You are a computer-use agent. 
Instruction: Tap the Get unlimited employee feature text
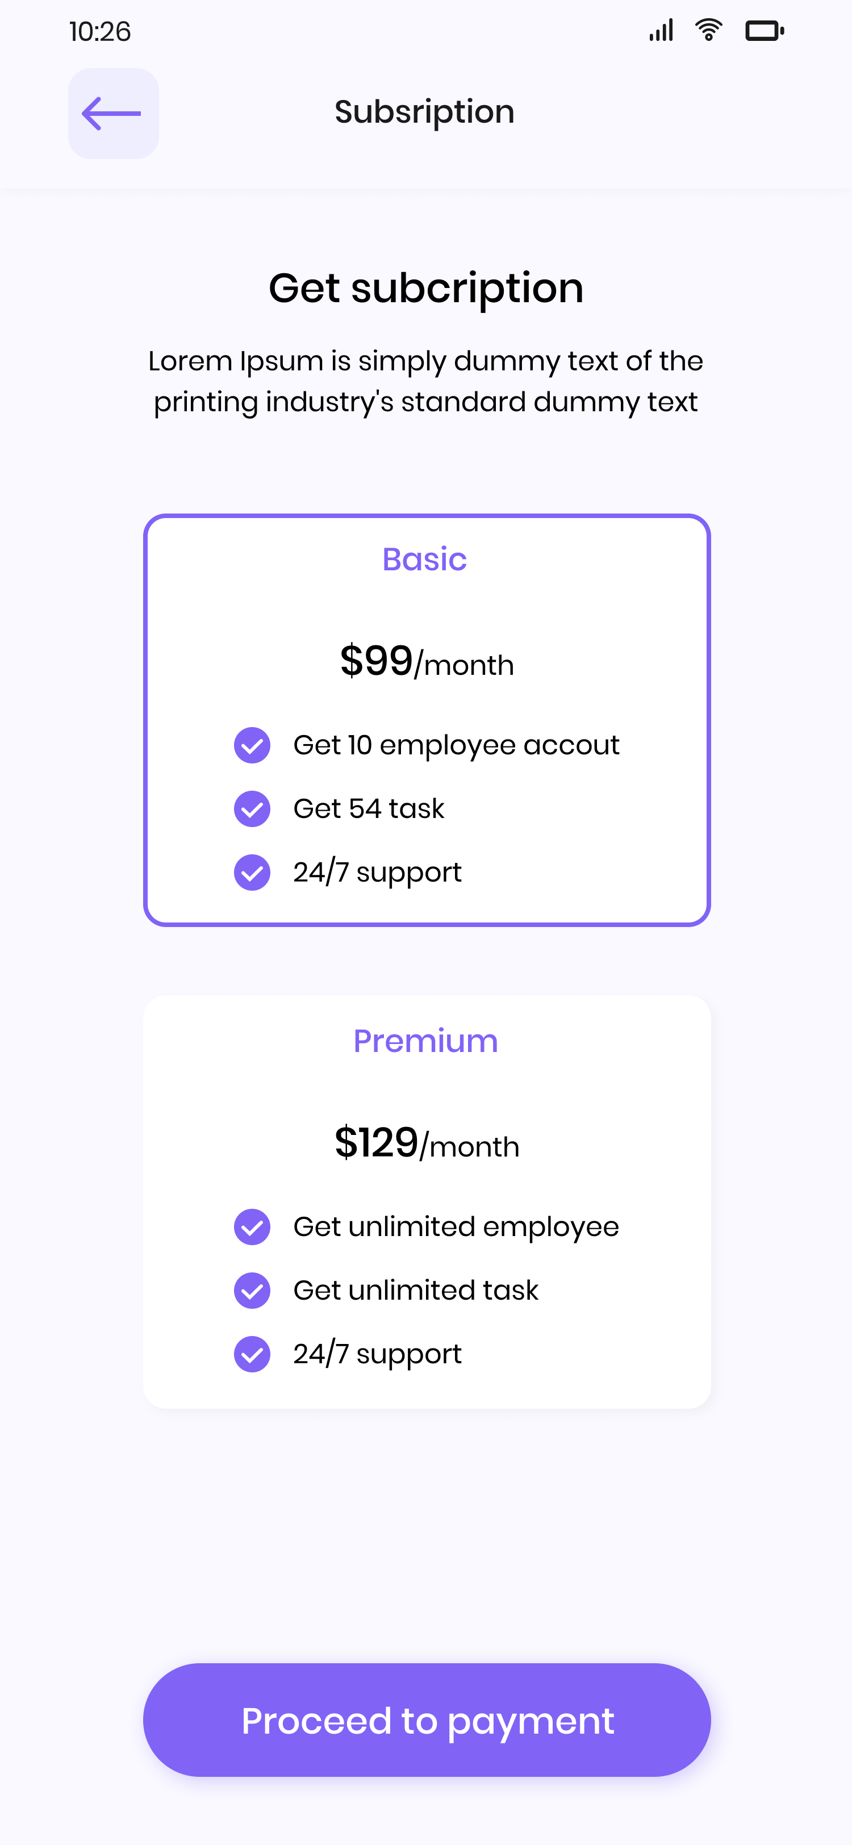pos(456,1227)
